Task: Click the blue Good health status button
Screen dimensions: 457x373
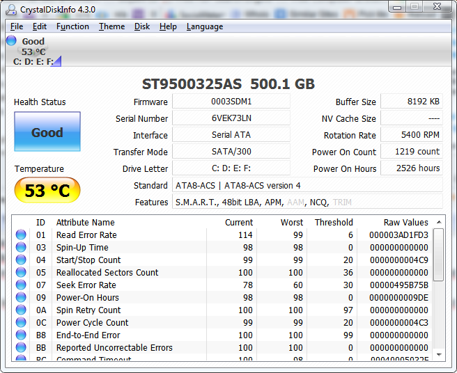Action: [x=47, y=132]
